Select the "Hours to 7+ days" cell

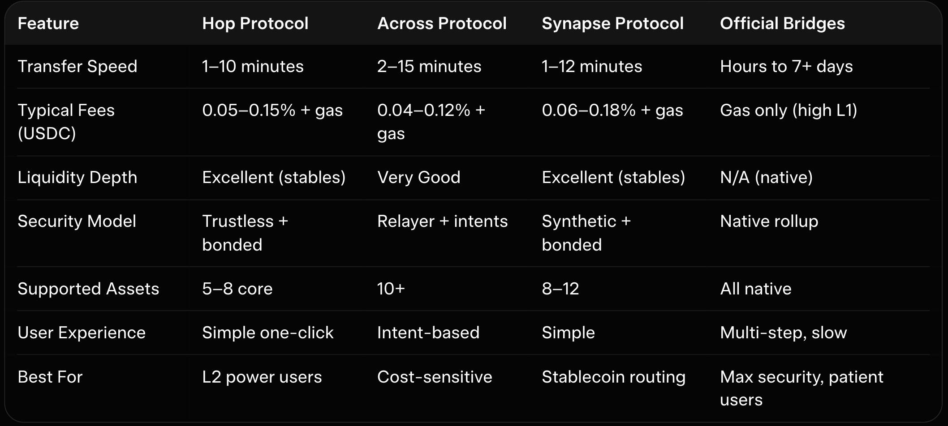point(786,66)
